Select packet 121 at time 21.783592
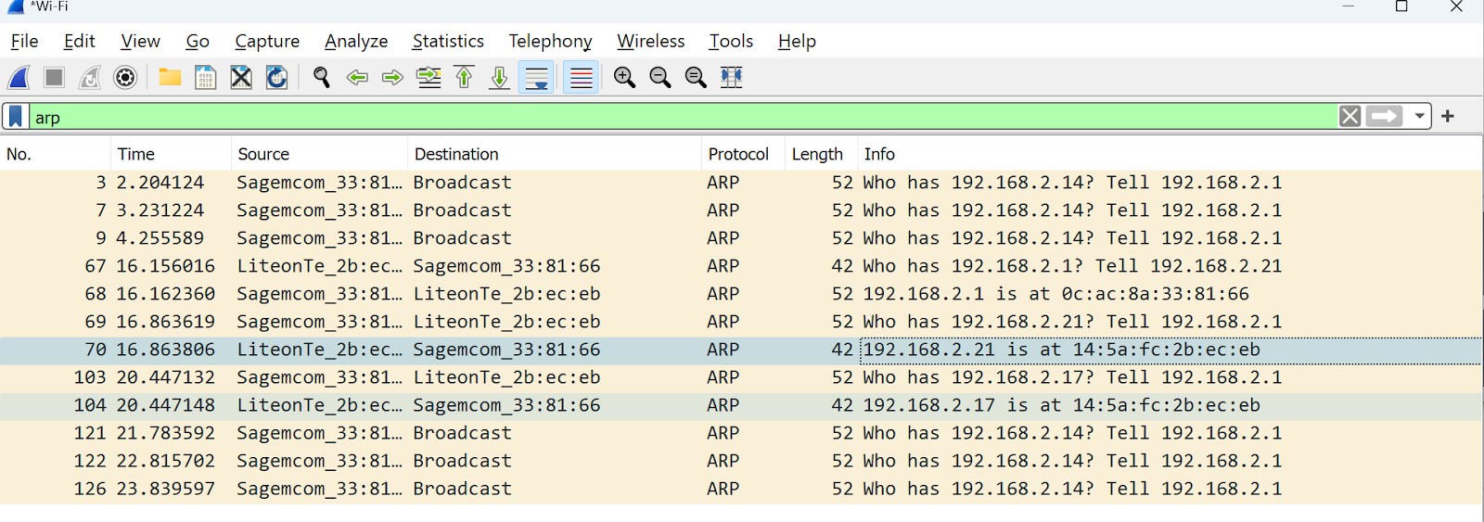1484x522 pixels. pyautogui.click(x=741, y=433)
